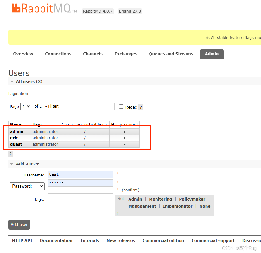
Task: Collapse the Add a user section
Action: [12, 164]
